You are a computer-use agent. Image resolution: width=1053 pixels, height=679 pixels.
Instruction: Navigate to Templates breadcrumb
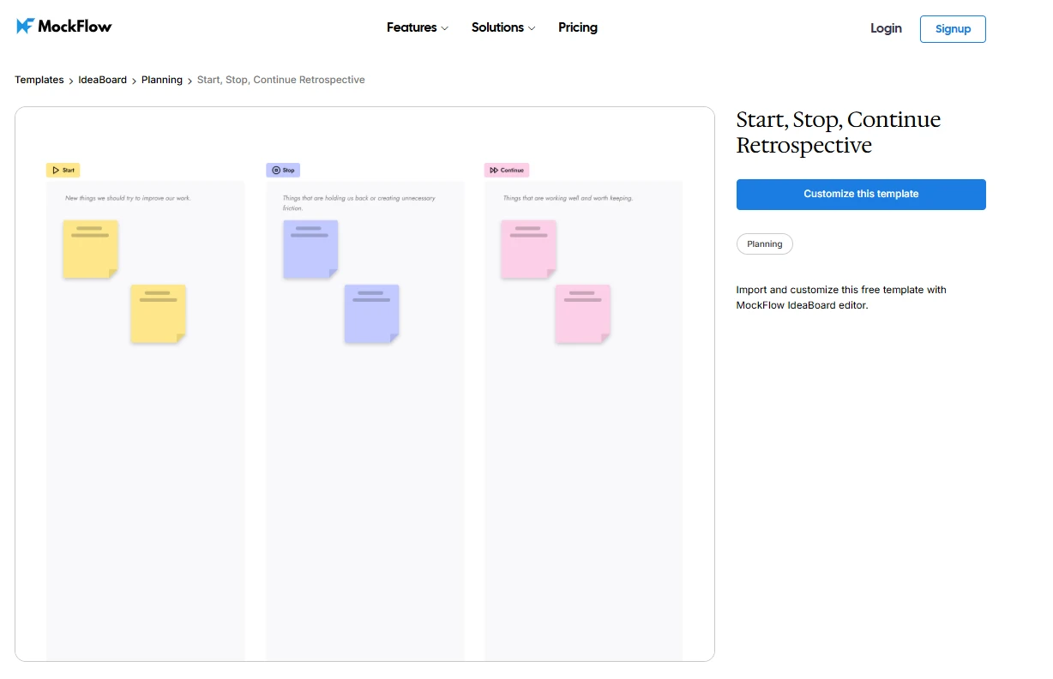pyautogui.click(x=39, y=80)
